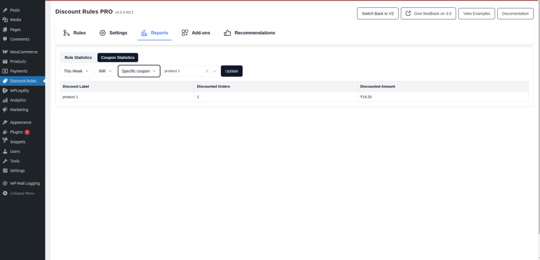Open the This Week date range dropdown
The height and width of the screenshot is (260, 540).
click(x=76, y=71)
